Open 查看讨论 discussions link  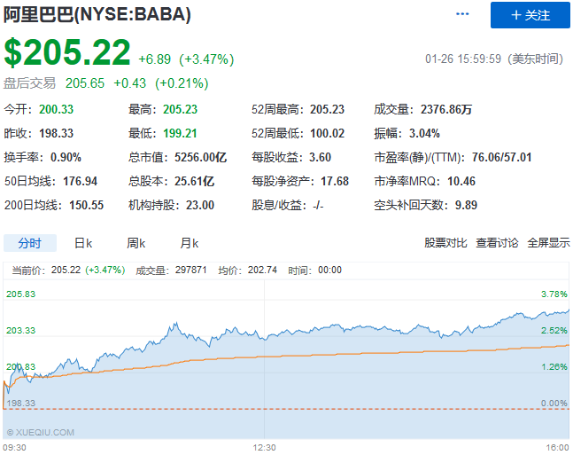point(497,243)
